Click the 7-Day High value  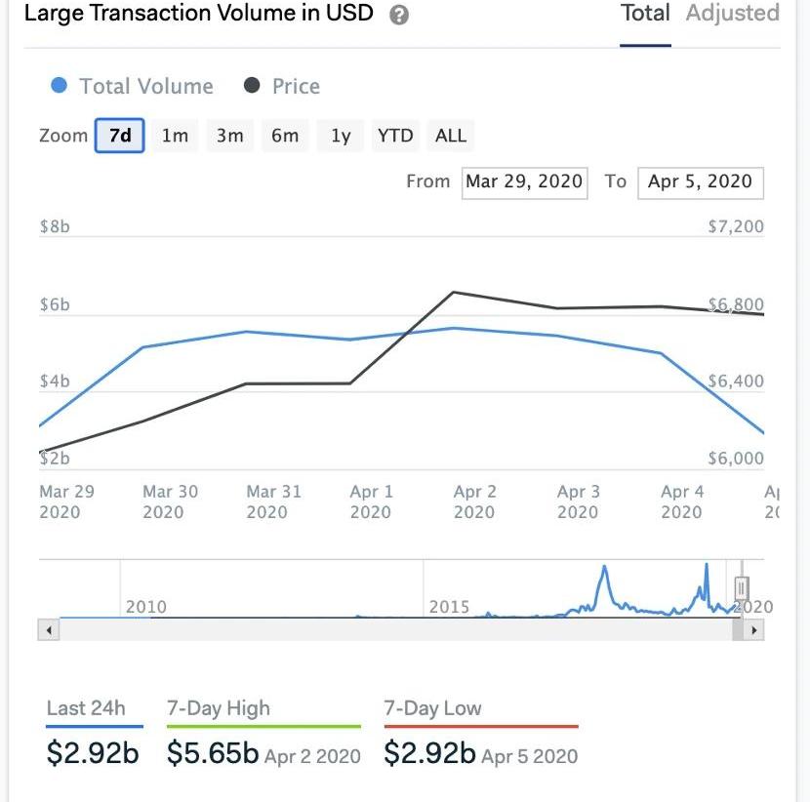[x=213, y=753]
